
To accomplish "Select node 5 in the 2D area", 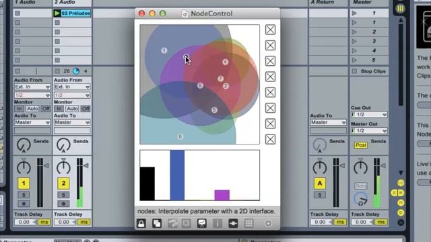I will click(214, 110).
